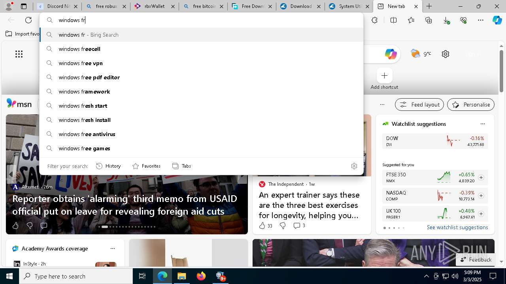Click the address bar text field
Image resolution: width=506 pixels, height=284 pixels.
[202, 20]
